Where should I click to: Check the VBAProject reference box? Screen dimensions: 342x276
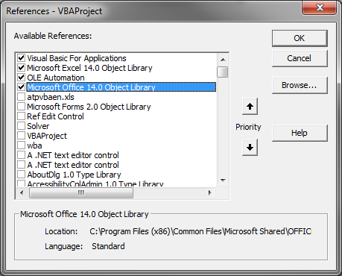tap(21, 136)
